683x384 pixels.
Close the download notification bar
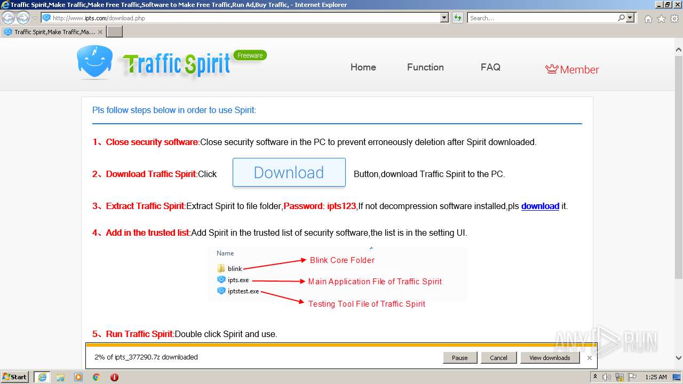tap(589, 358)
